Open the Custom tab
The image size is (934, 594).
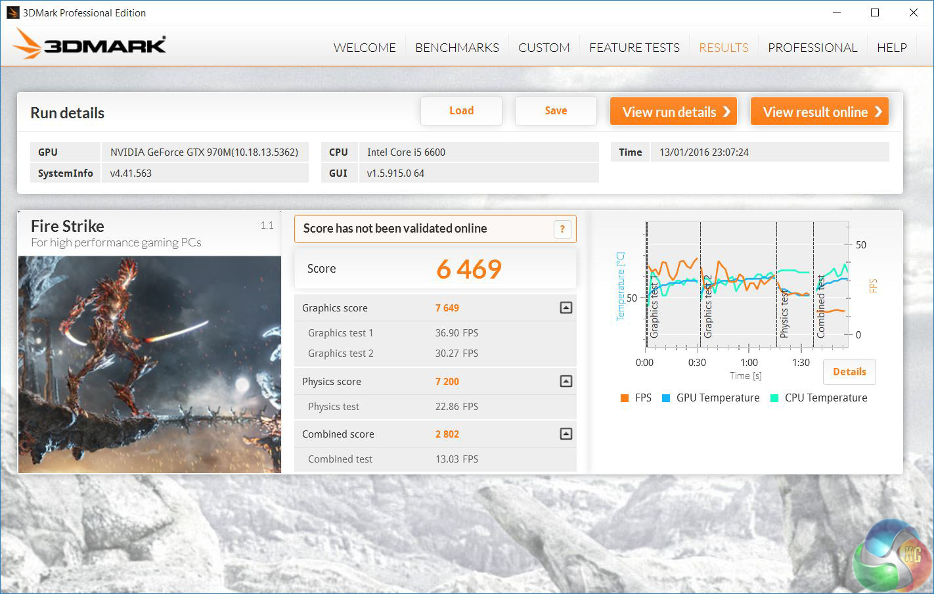(x=544, y=48)
